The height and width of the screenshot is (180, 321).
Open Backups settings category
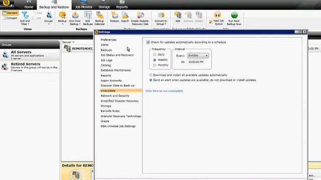coord(106,50)
